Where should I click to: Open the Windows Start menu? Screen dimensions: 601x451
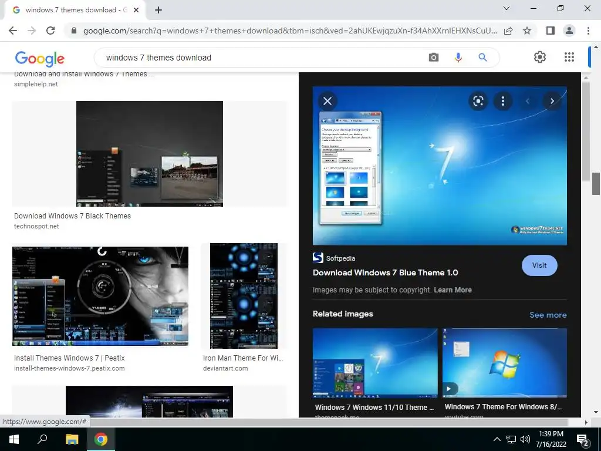pos(14,439)
